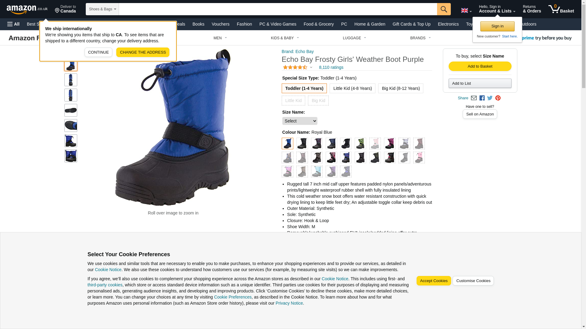Open the LUGGAGE fashion menu
Viewport: 586px width, 329px height.
click(355, 38)
